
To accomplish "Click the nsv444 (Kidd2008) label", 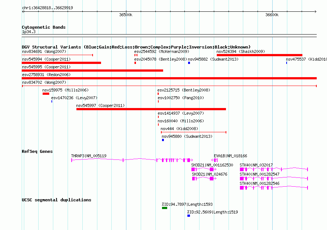I will [179, 129].
